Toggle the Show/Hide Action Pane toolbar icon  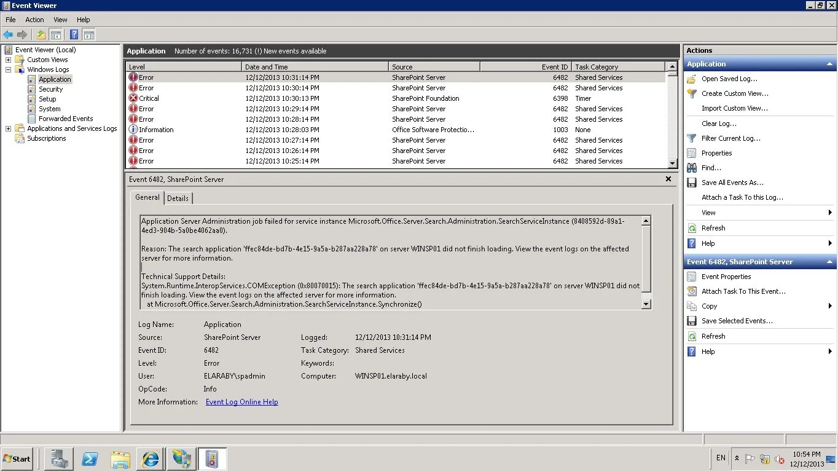88,35
